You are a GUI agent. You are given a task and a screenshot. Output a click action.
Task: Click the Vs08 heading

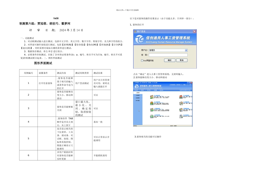(56, 18)
